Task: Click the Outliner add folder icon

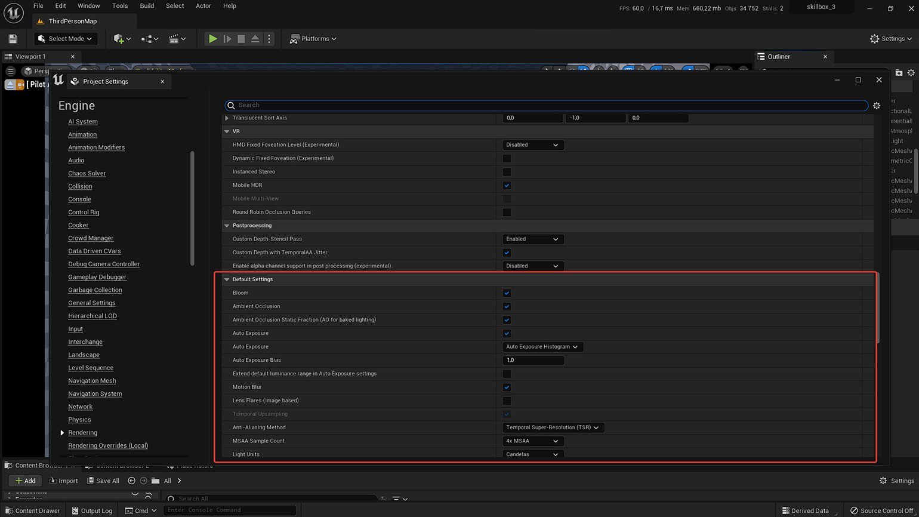Action: (x=899, y=73)
